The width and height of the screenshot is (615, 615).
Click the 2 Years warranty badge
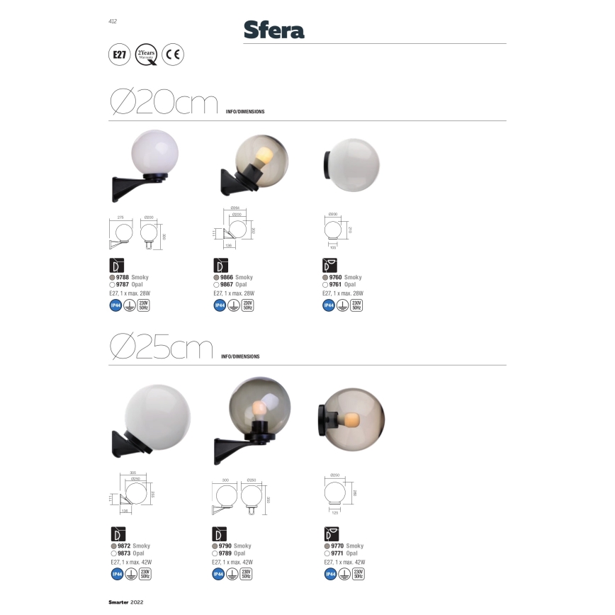click(x=146, y=55)
